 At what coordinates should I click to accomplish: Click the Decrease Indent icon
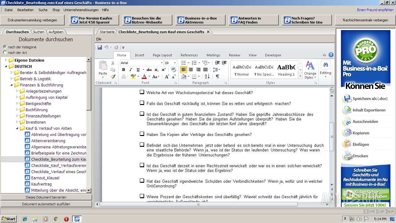click(217, 63)
